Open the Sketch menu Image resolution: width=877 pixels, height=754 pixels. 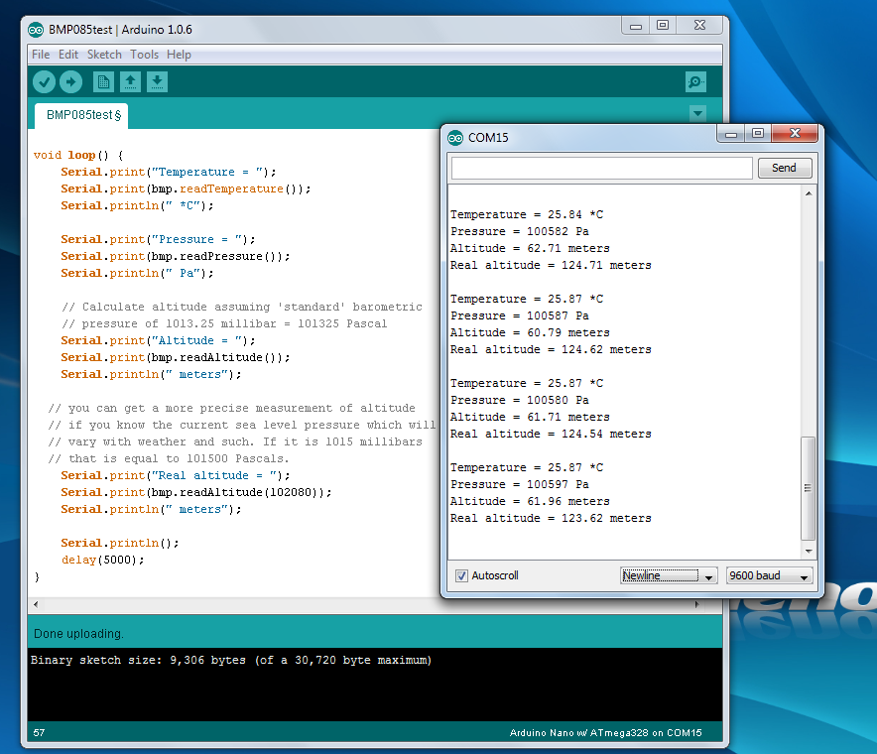click(104, 55)
